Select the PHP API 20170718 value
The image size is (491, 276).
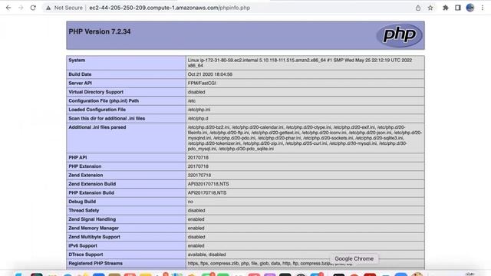[x=198, y=157]
